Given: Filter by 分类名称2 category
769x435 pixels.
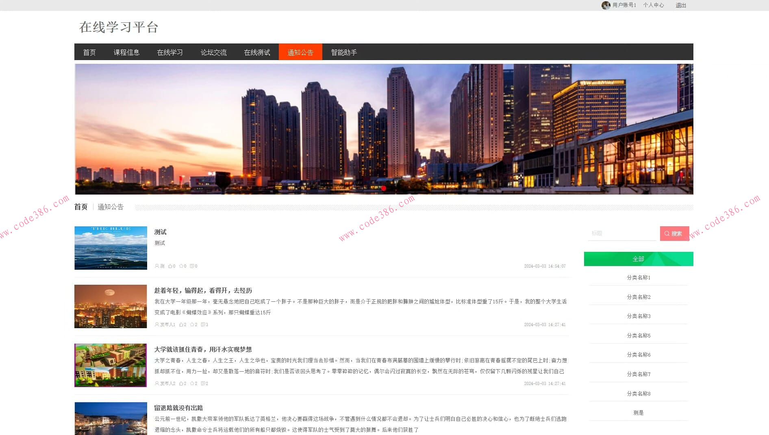Looking at the screenshot, I should 639,297.
